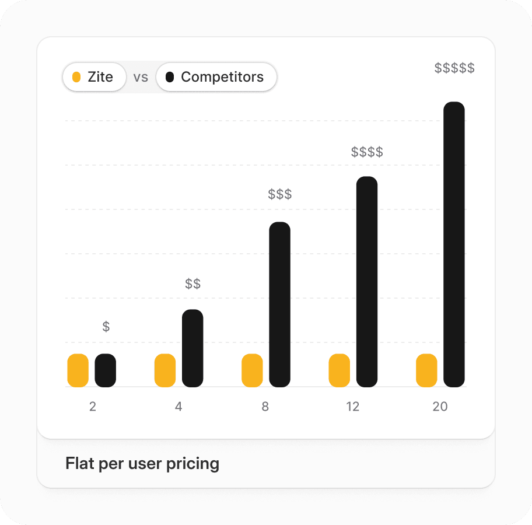Select the tallest black Competitors bar at 20 users

click(454, 244)
